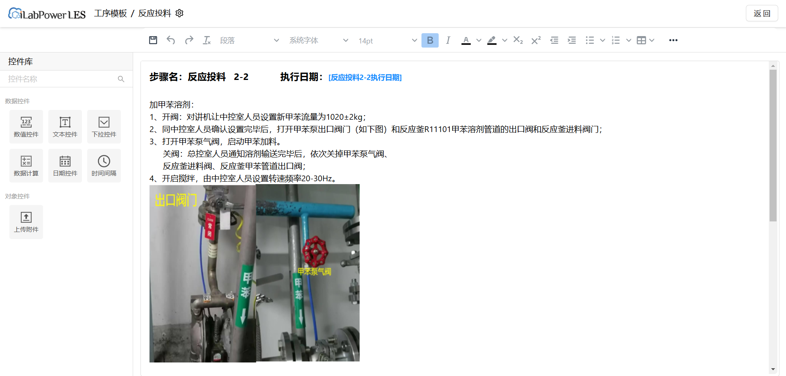Screen dimensions: 786x376
Task: Toggle italic formatting
Action: (x=448, y=40)
